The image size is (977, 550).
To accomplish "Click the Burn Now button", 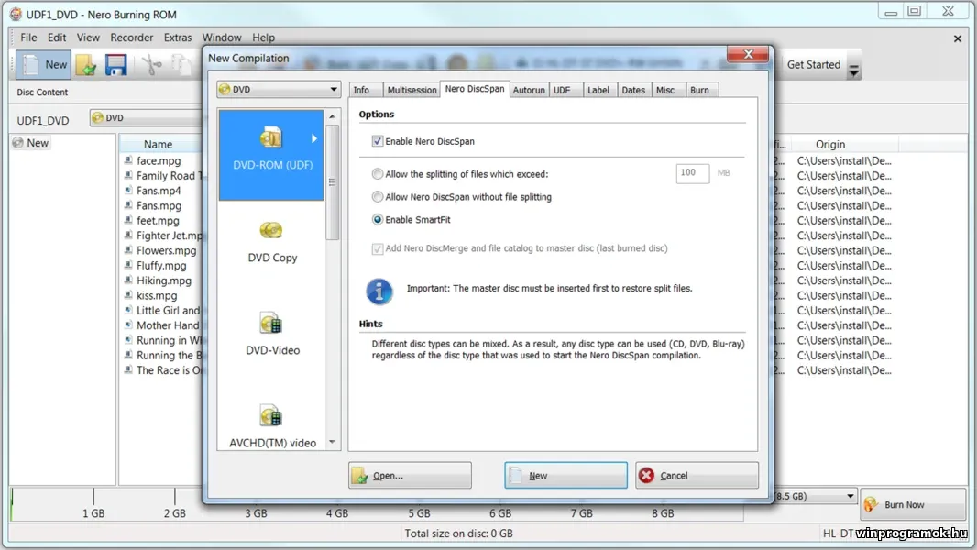I will (911, 504).
